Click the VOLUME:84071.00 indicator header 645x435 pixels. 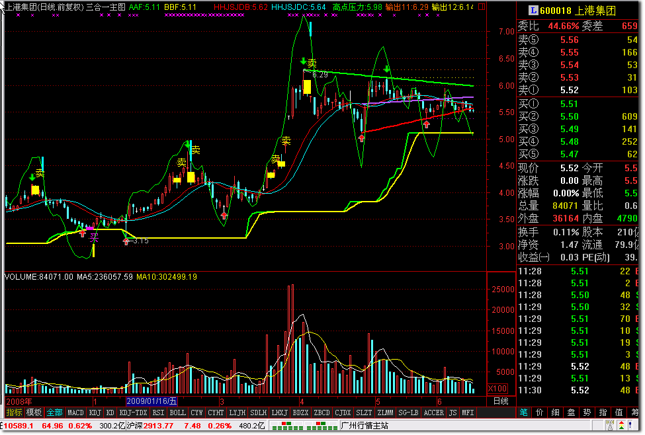38,277
